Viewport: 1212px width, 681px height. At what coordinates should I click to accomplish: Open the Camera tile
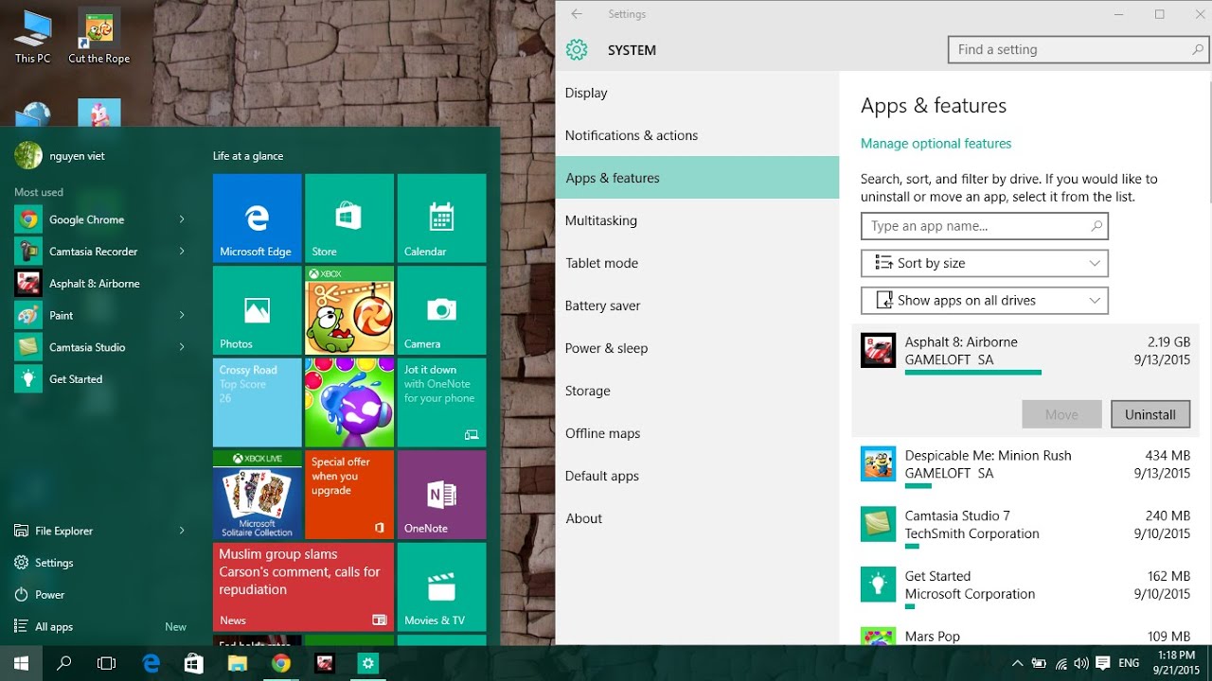pos(441,310)
